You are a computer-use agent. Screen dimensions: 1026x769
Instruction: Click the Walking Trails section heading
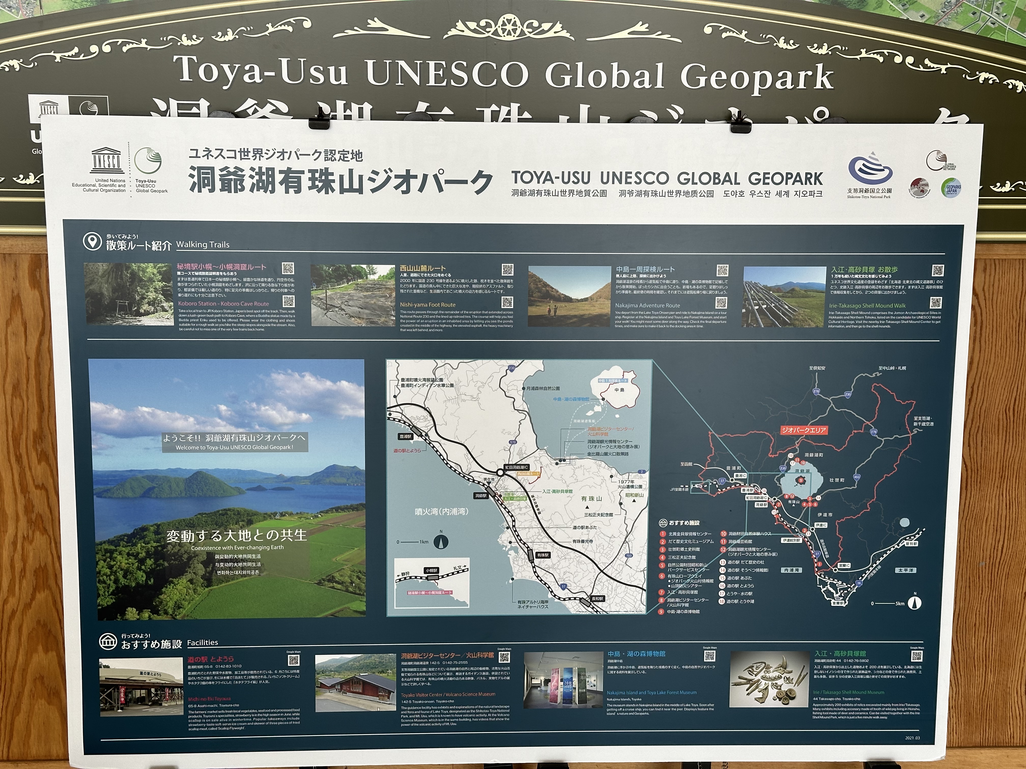click(x=203, y=244)
